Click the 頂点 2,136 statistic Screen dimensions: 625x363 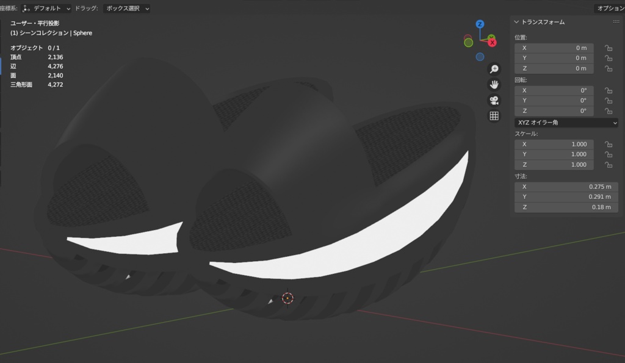37,57
